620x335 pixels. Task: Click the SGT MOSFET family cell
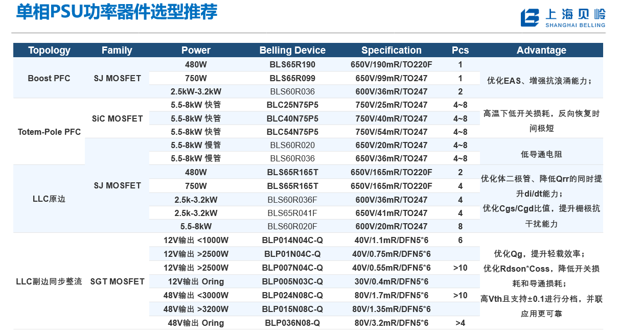[117, 281]
